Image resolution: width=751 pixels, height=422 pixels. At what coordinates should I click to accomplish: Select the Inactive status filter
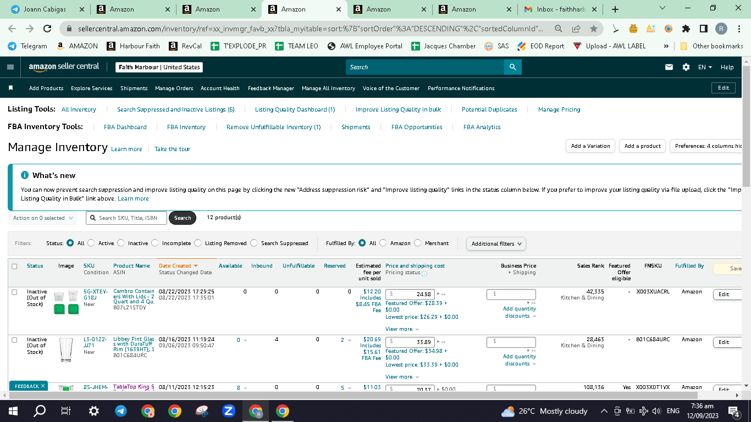click(x=121, y=243)
